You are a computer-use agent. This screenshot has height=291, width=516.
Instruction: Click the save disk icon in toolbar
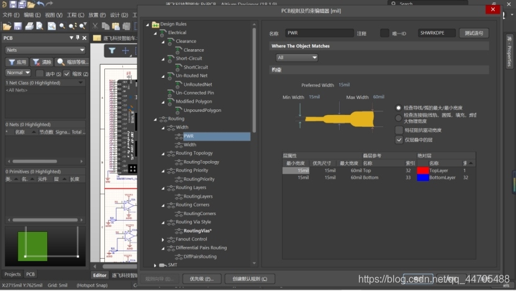[x=18, y=26]
